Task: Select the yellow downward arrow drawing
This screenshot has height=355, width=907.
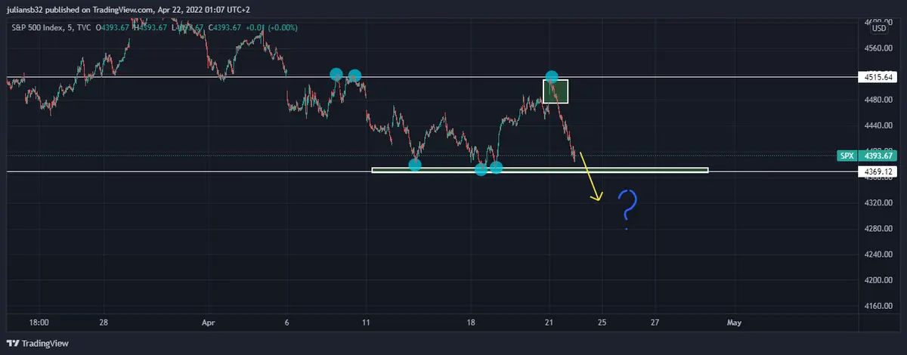Action: coord(590,177)
